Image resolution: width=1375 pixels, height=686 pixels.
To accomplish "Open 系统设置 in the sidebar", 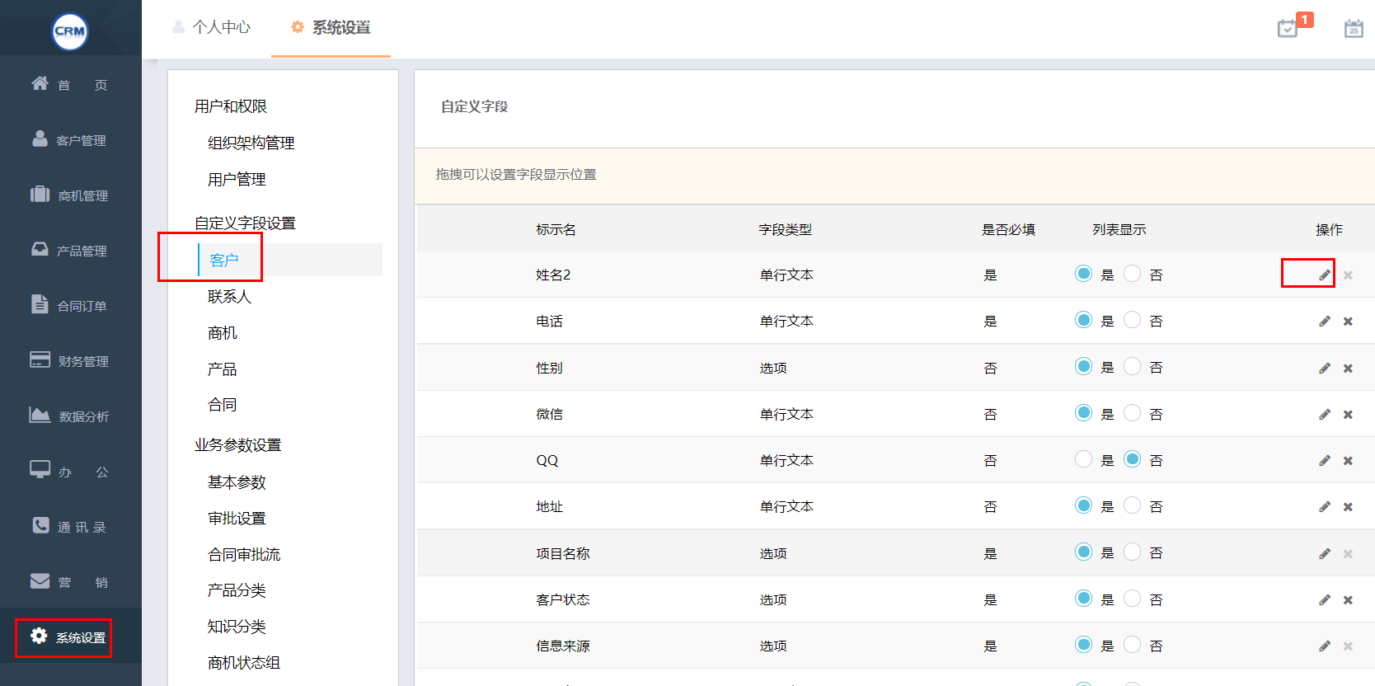I will [70, 637].
